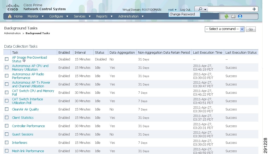Expand the Reports menu arrow
Image resolution: width=268 pixels, height=154 pixels.
111,16
